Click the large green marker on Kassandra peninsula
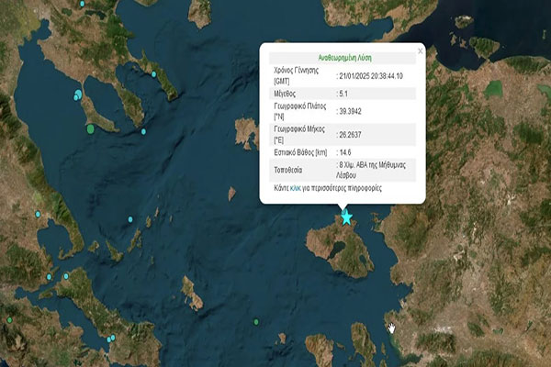Image resolution: width=551 pixels, height=367 pixels. [90, 129]
